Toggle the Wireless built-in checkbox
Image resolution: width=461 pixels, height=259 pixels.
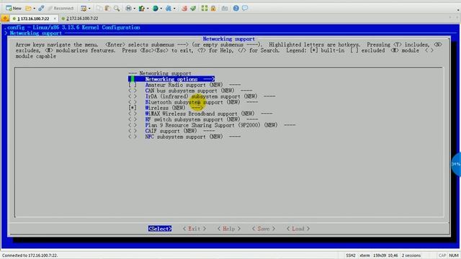(x=133, y=108)
